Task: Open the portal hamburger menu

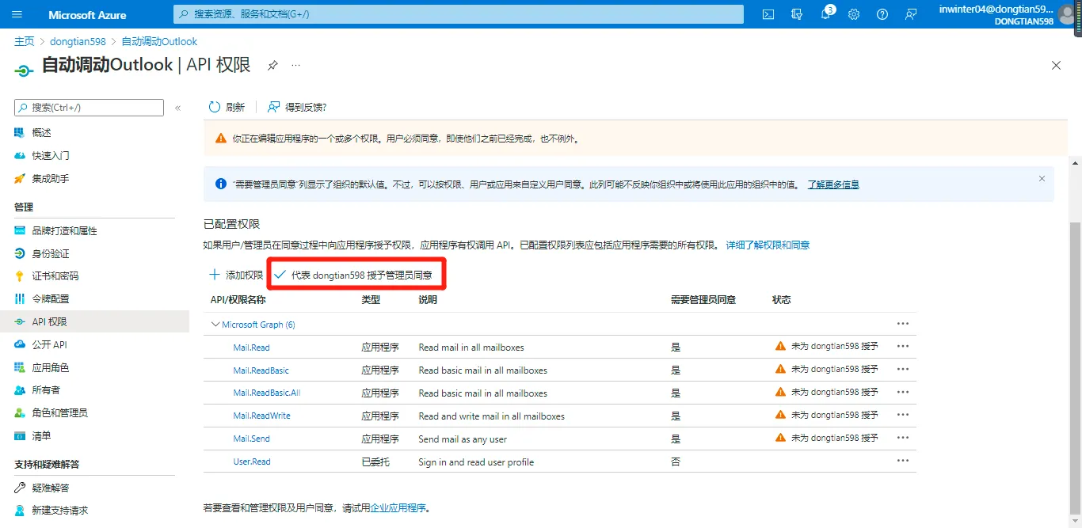Action: 17,14
